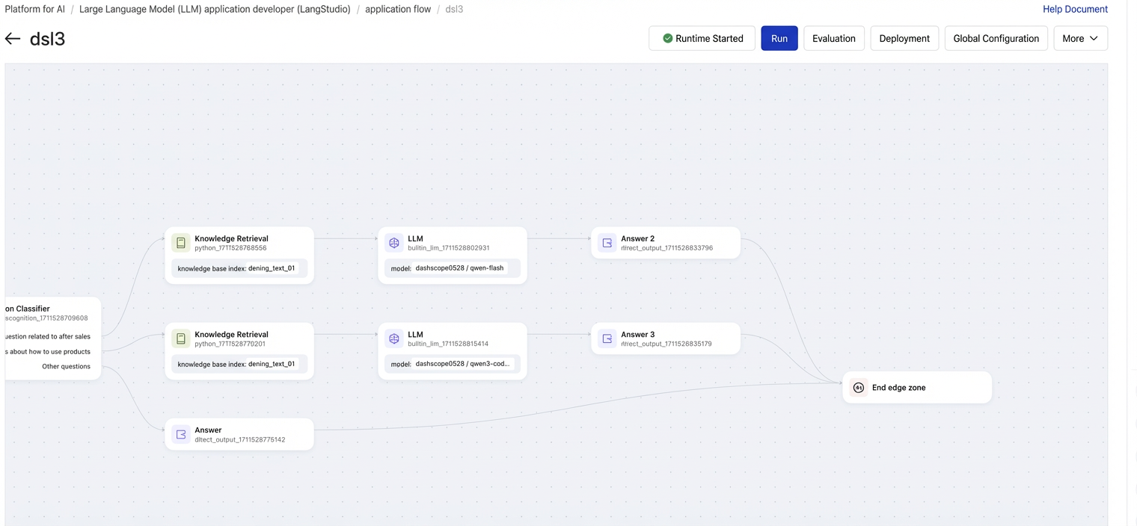Open the Evaluation tab

pos(834,38)
